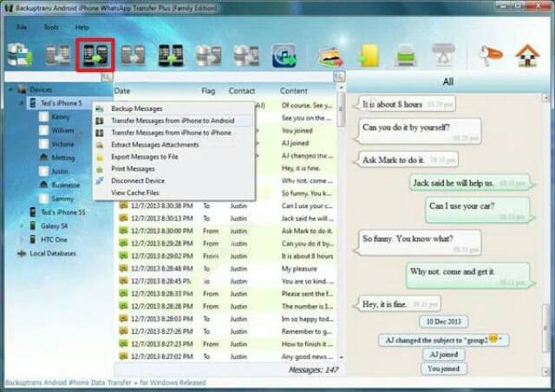
Task: Click the Contact column header
Action: click(241, 90)
